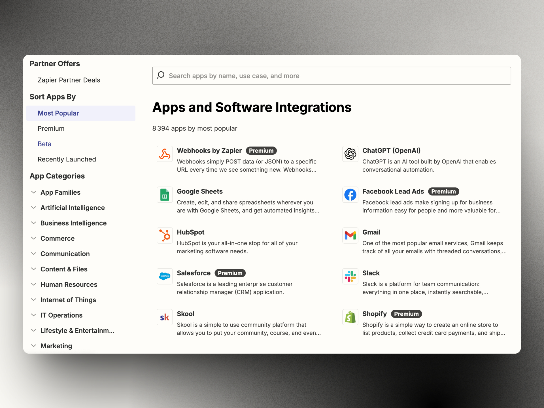The height and width of the screenshot is (408, 544).
Task: Expand the Business Intelligence chevron
Action: 33,223
